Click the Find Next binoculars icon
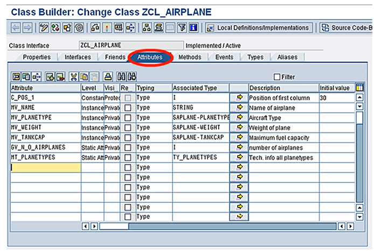This screenshot has width=374, height=252. coord(131,77)
